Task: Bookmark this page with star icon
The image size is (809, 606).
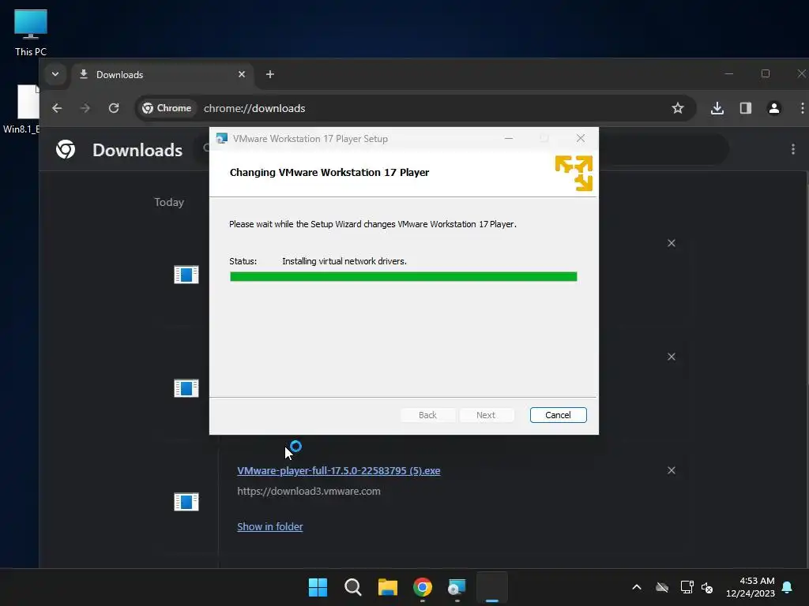Action: (x=677, y=108)
